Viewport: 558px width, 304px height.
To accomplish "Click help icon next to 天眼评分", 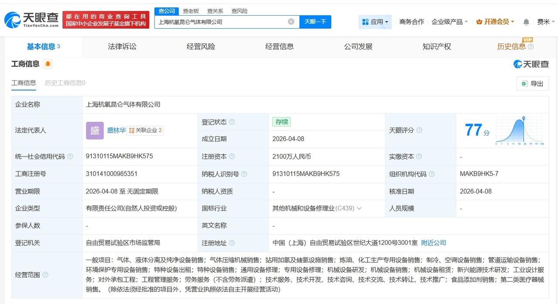I will coord(419,130).
